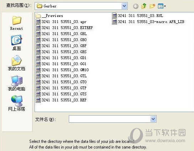Viewport: 194px width, 151px height.
Task: Click the icon of the .GTS file
Action: pyautogui.click(x=38, y=94)
